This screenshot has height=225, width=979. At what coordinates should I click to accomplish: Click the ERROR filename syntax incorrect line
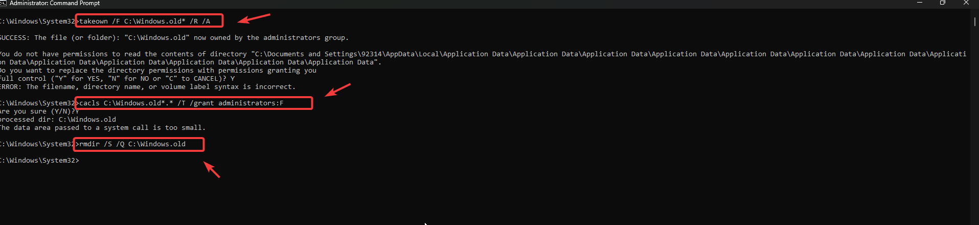coord(148,87)
